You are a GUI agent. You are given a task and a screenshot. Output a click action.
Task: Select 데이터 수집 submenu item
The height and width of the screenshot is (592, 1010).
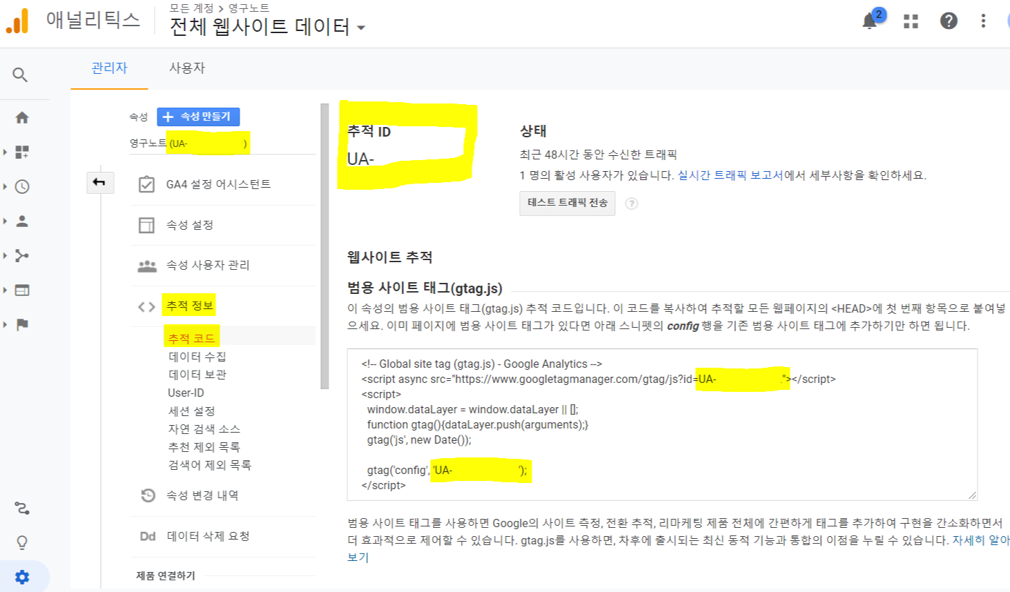tap(197, 357)
